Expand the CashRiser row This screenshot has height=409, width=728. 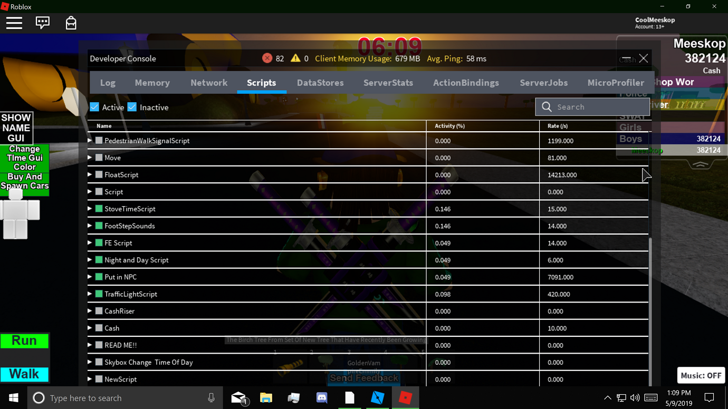click(x=90, y=311)
